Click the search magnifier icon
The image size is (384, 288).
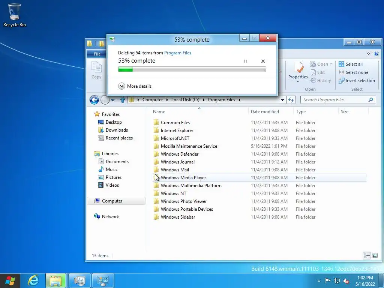(370, 100)
